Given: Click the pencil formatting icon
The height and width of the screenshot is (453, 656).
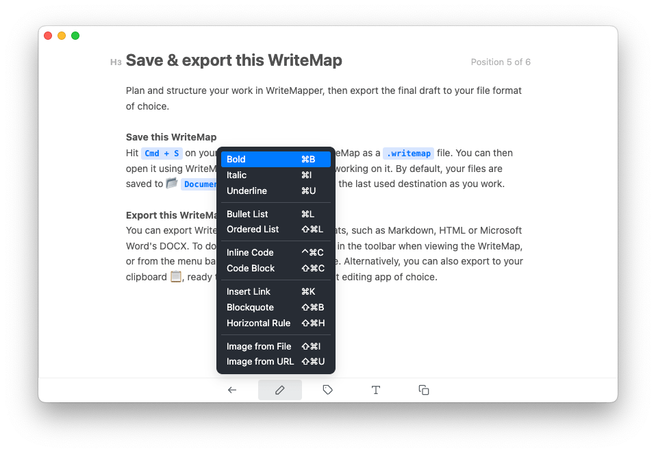Looking at the screenshot, I should click(x=280, y=390).
